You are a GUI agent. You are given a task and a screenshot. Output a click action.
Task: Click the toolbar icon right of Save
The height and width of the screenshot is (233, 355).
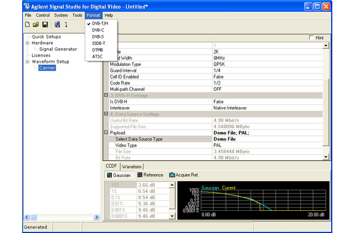pos(57,24)
